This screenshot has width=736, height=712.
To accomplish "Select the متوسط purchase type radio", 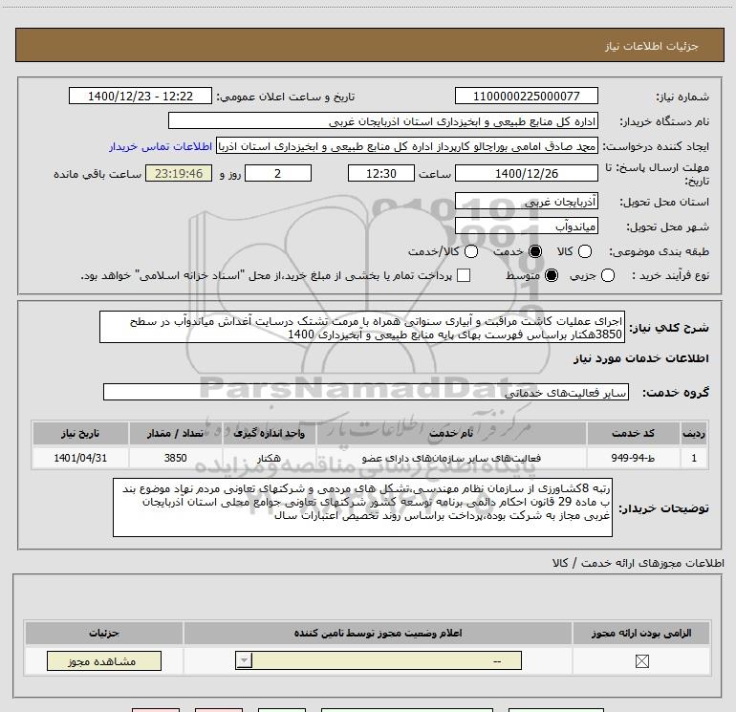I will tap(552, 275).
